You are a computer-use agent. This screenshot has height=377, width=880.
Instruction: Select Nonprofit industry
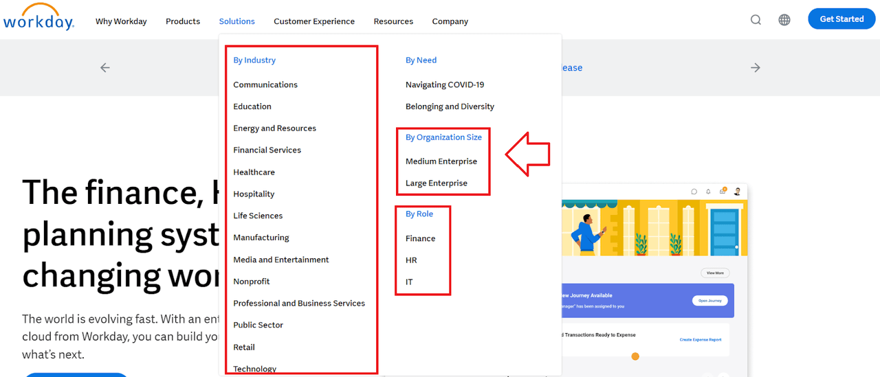point(252,282)
